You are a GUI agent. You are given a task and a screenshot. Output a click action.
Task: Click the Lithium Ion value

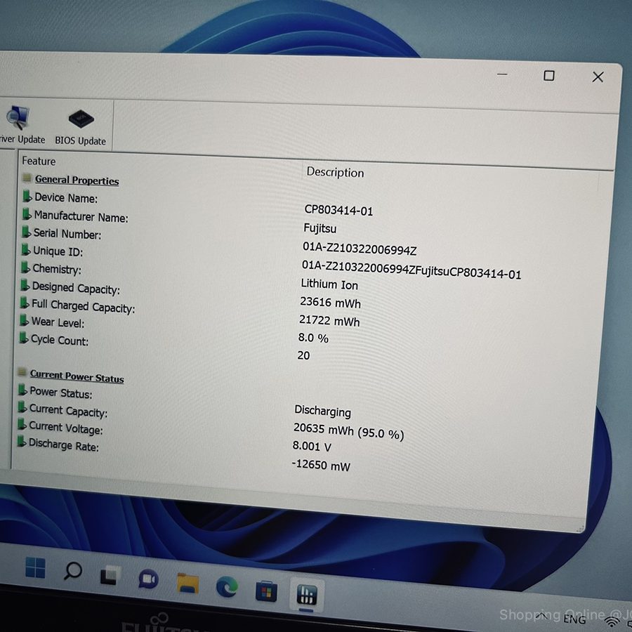click(x=329, y=284)
